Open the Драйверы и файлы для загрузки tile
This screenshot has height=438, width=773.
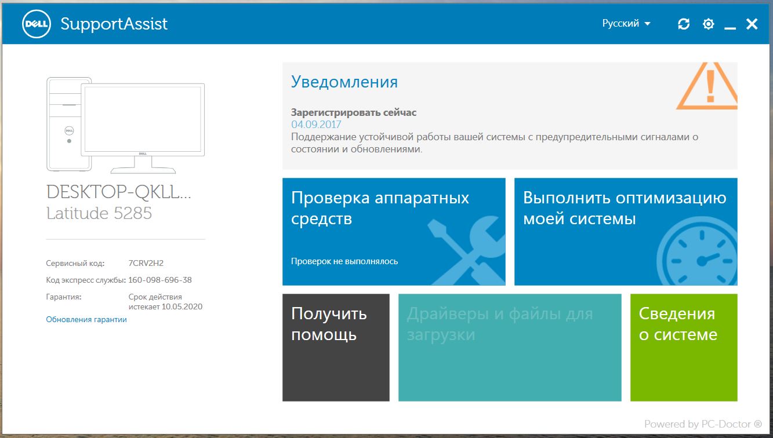pos(510,348)
